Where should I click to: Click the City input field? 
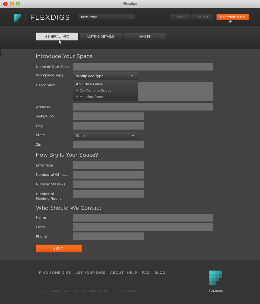[x=109, y=126]
